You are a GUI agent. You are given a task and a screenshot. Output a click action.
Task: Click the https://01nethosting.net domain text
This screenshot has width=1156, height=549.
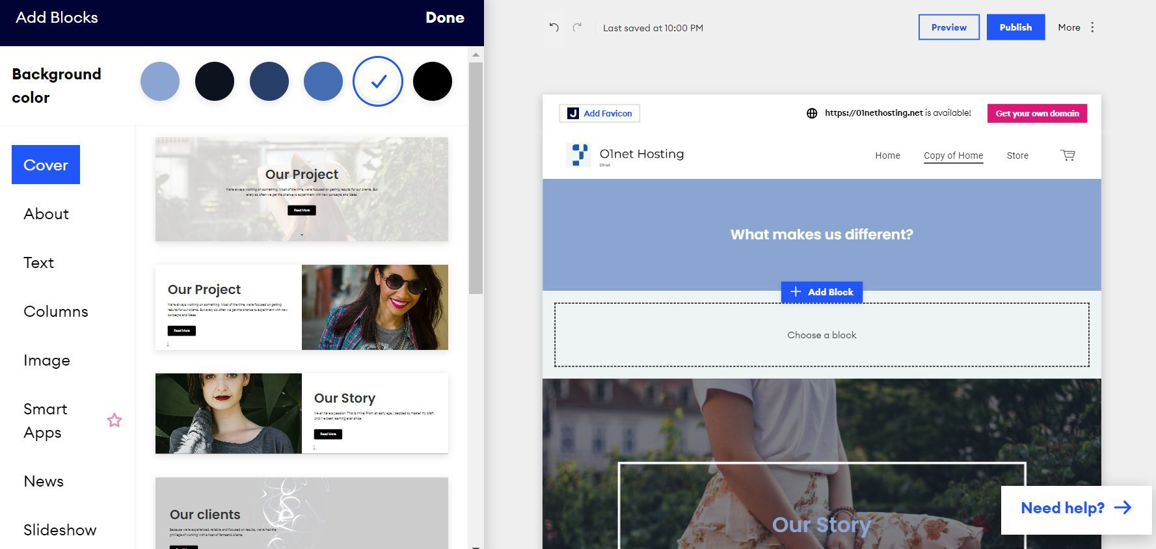coord(874,113)
